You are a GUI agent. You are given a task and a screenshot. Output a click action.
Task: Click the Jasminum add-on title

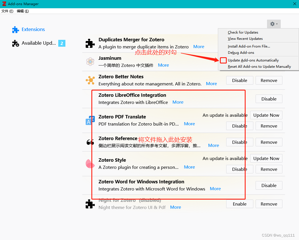coord(110,58)
